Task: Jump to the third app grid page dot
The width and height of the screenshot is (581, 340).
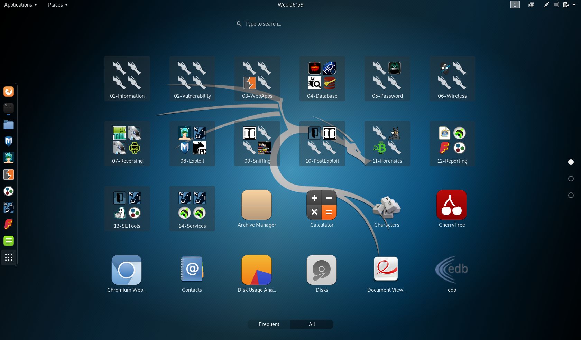Action: coord(571,195)
